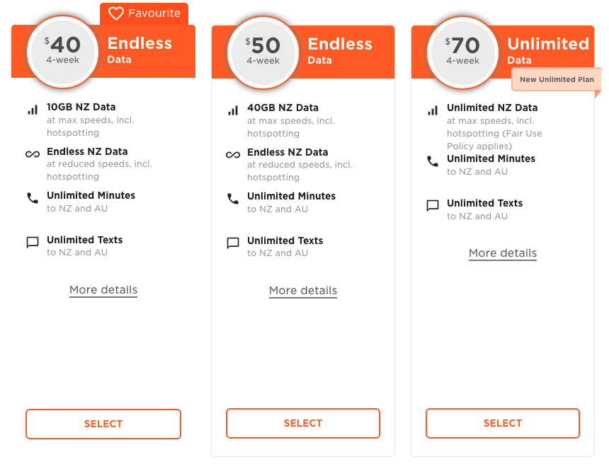Select the $70 Unlimited Data plan

(x=503, y=423)
